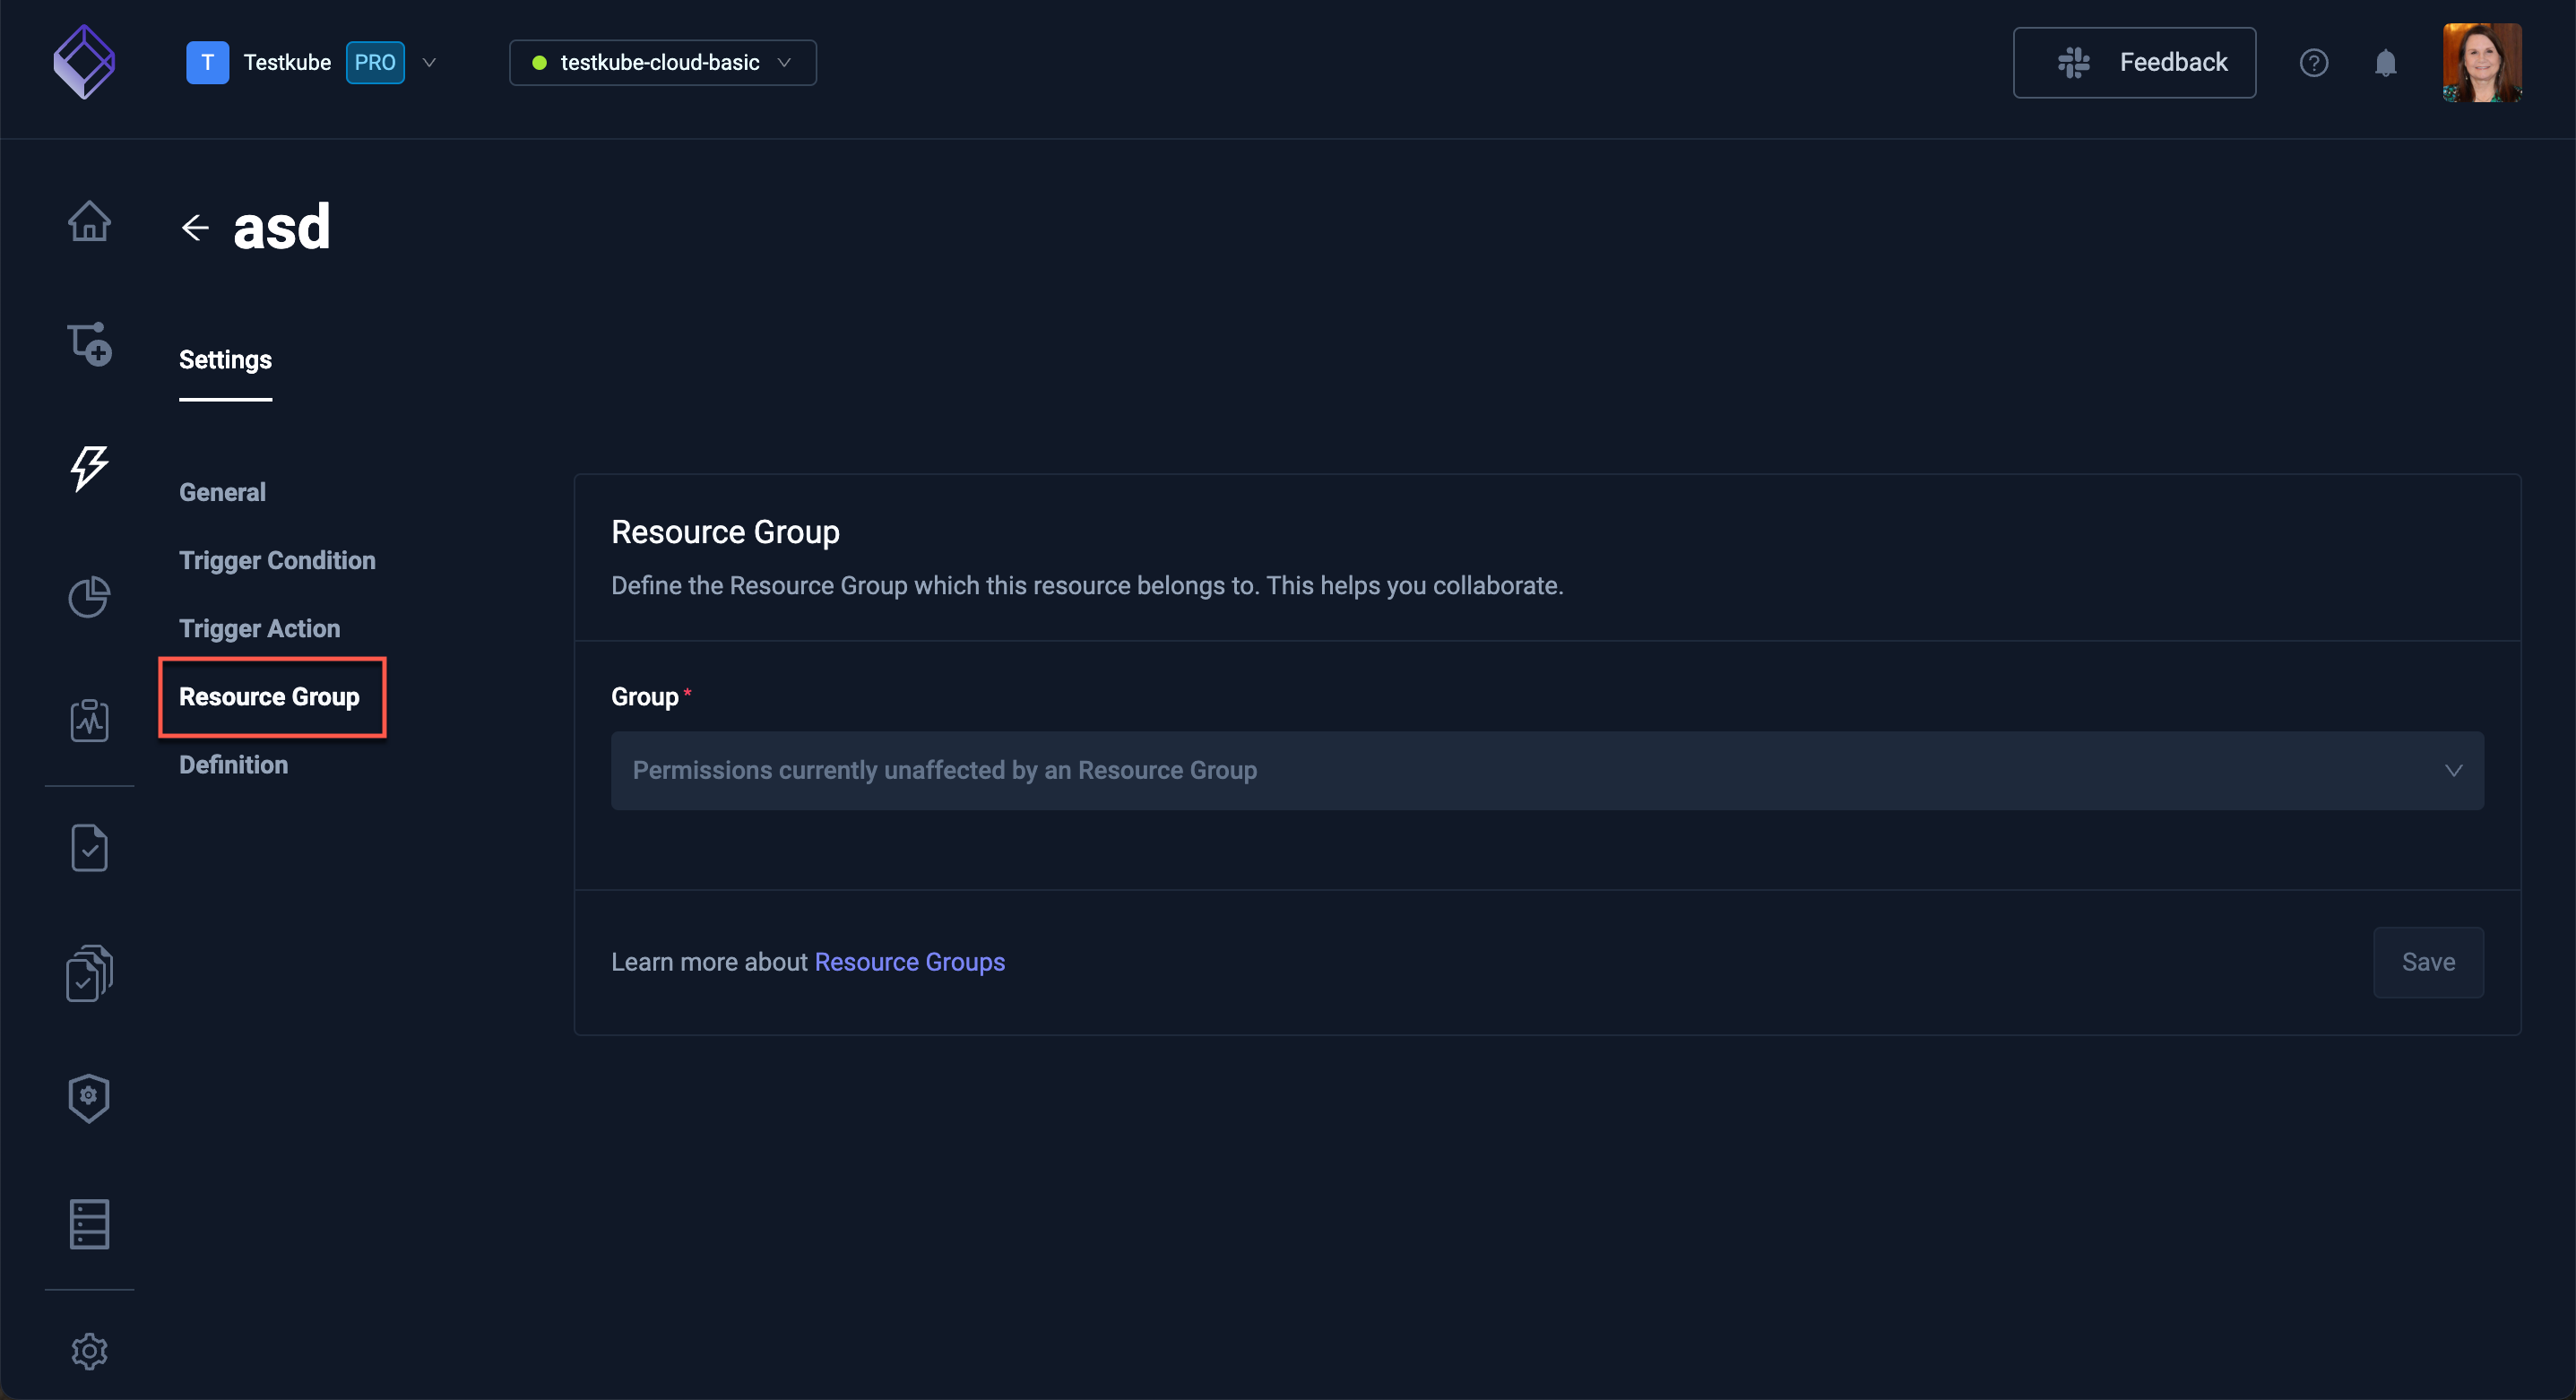
Task: Follow the Resource Groups documentation link
Action: [909, 961]
